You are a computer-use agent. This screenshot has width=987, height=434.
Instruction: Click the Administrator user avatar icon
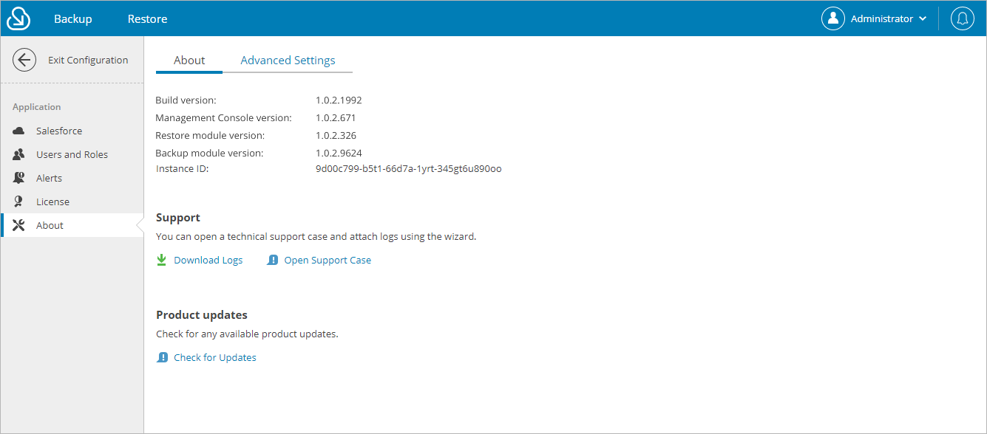tap(833, 18)
